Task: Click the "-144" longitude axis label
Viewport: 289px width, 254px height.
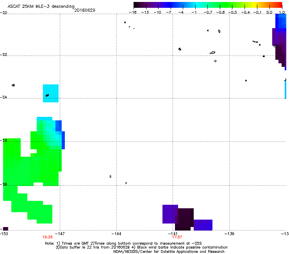Action: tap(116, 234)
